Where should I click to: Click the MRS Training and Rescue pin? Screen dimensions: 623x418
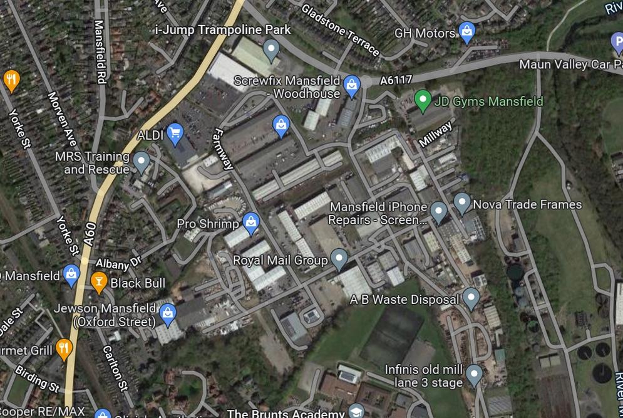141,162
